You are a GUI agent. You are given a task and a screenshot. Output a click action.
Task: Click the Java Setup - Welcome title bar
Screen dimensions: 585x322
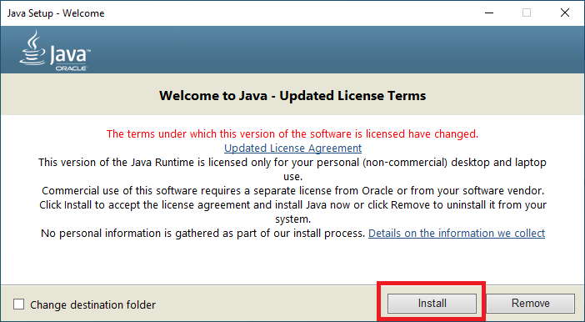click(x=56, y=13)
